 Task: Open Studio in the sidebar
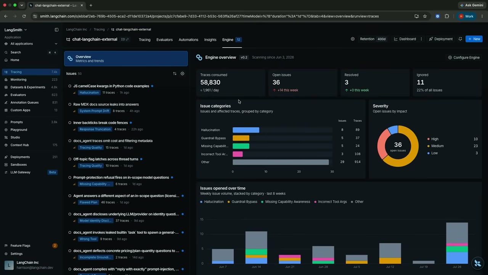31,137
